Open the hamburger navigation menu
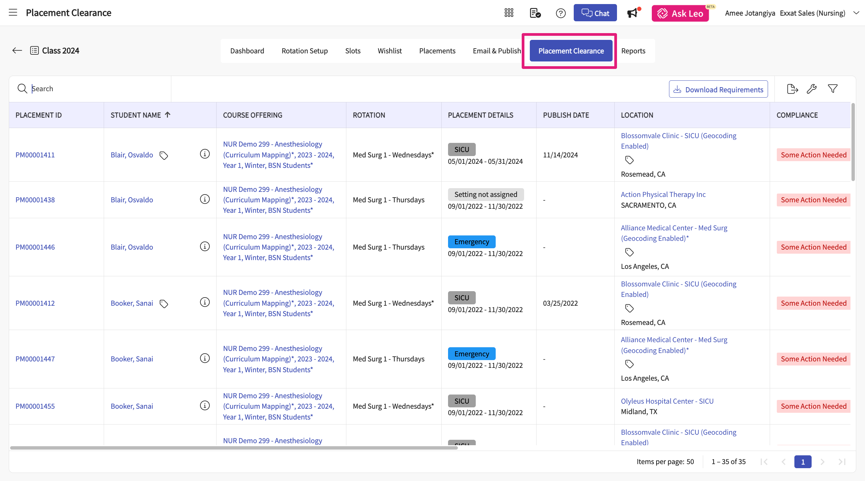 pos(13,13)
